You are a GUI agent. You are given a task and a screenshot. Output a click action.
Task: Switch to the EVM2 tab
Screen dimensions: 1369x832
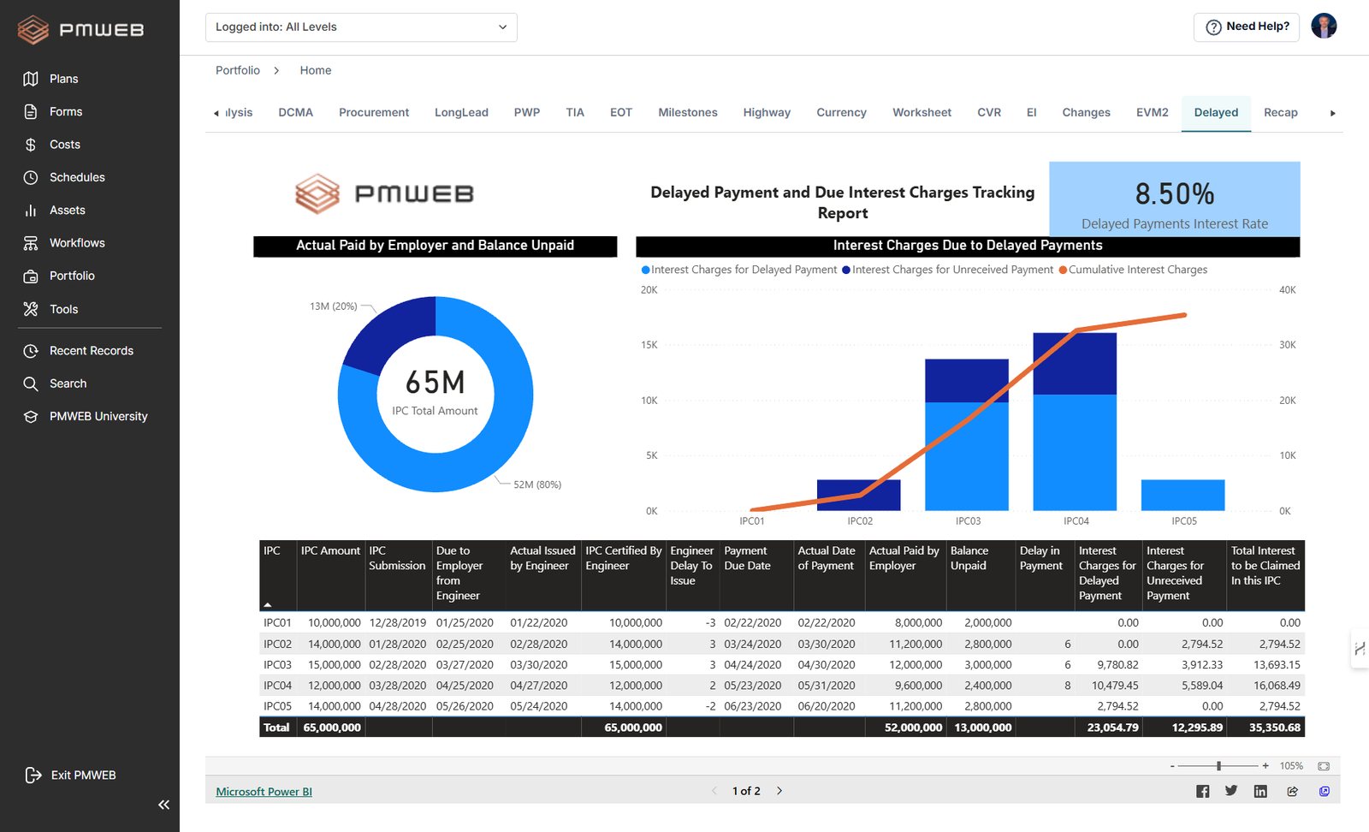1152,112
